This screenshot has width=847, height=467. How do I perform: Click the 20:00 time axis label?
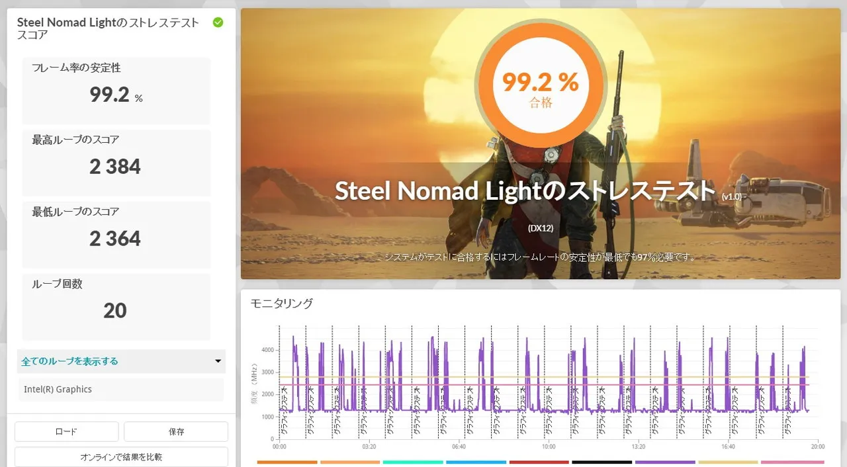tap(817, 446)
